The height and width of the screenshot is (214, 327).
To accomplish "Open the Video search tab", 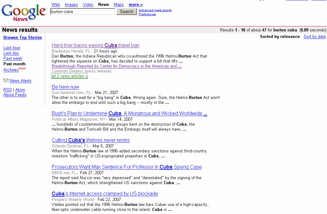I will pos(88,5).
